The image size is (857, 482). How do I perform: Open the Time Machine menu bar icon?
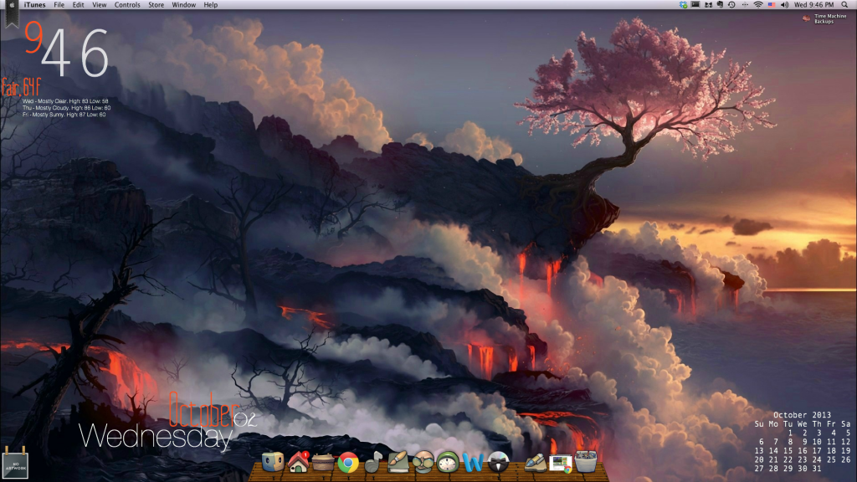click(731, 5)
